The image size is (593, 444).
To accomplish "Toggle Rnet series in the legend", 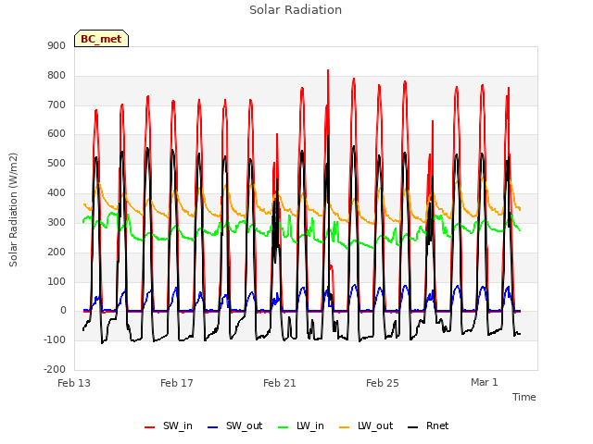I will [428, 425].
